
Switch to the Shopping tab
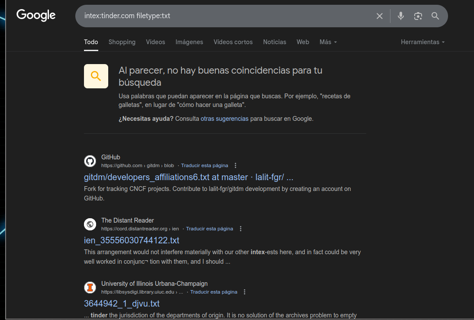[122, 42]
